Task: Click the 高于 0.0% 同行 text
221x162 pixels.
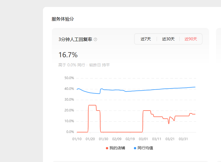Action: (72, 65)
